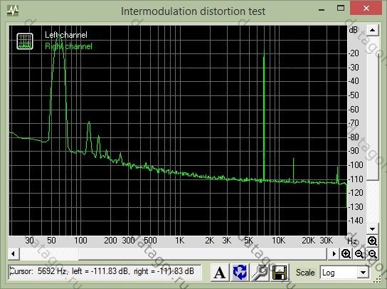Toggle the green Right channel legend label
Viewport: 387px width, 289px height.
[x=68, y=46]
